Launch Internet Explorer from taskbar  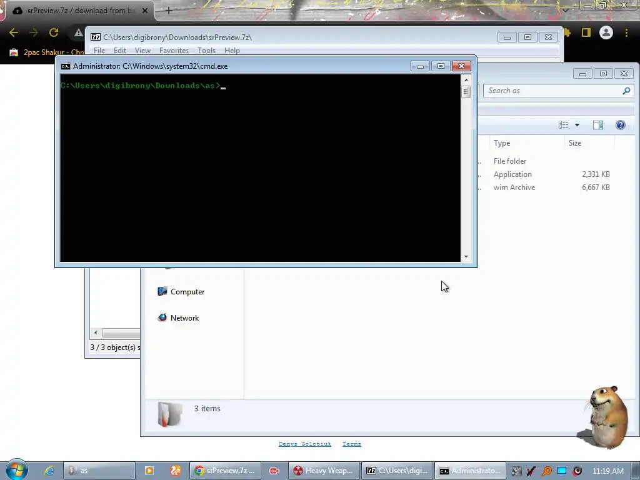49,471
